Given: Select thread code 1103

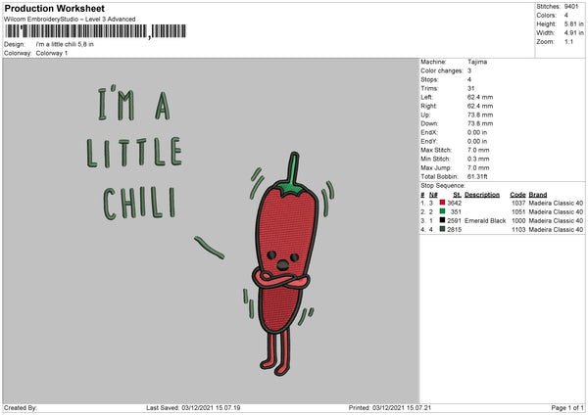Looking at the screenshot, I should [518, 230].
